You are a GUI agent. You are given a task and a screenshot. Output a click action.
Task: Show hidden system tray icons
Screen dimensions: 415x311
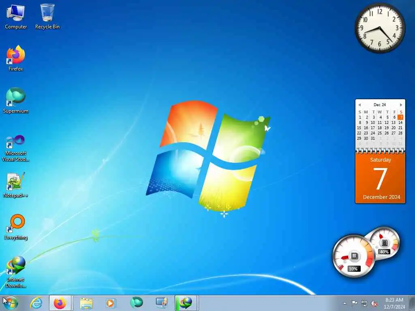(344, 303)
